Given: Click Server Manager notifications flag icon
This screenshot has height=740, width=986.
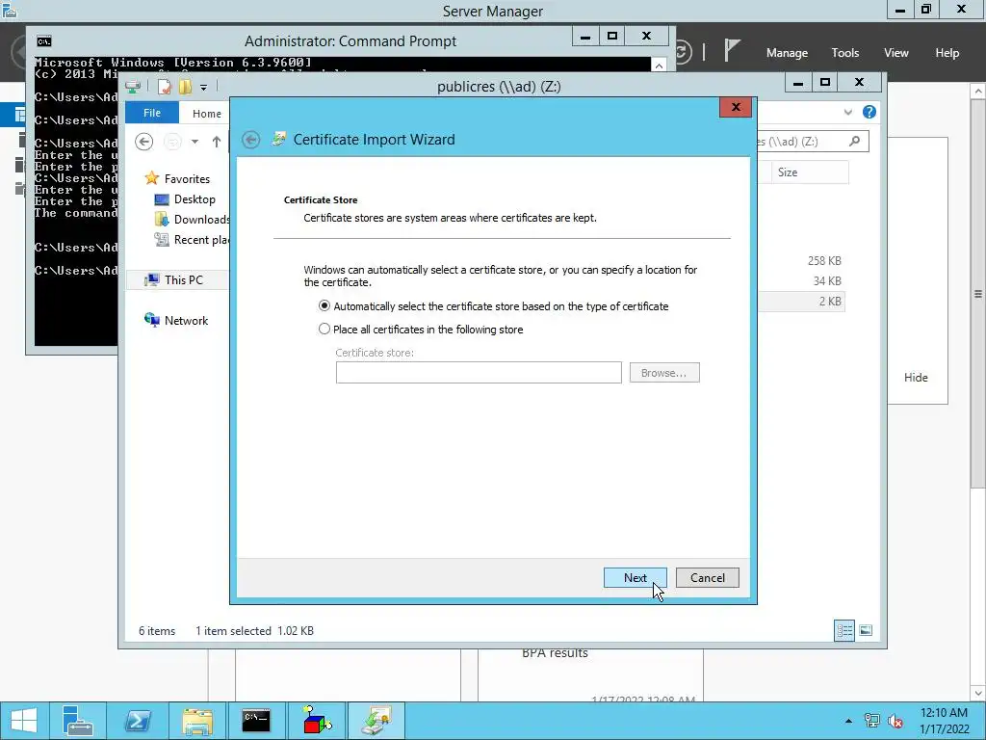Looking at the screenshot, I should pos(732,50).
